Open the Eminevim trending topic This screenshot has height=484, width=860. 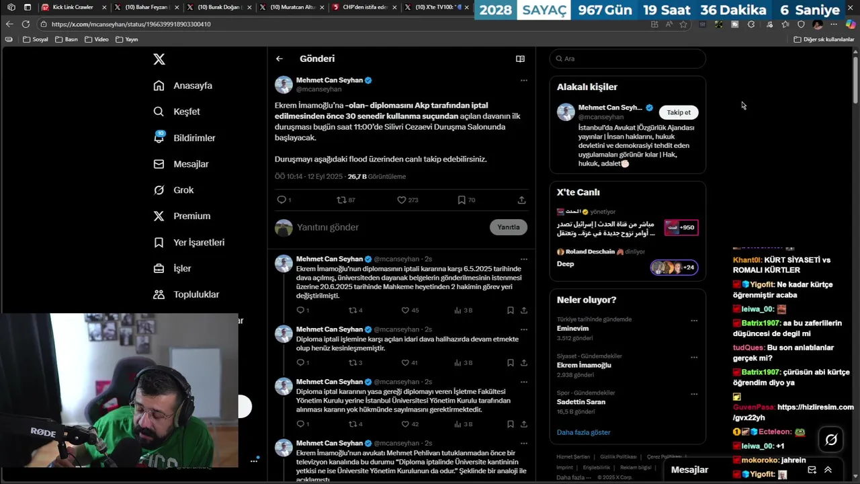[x=572, y=329]
